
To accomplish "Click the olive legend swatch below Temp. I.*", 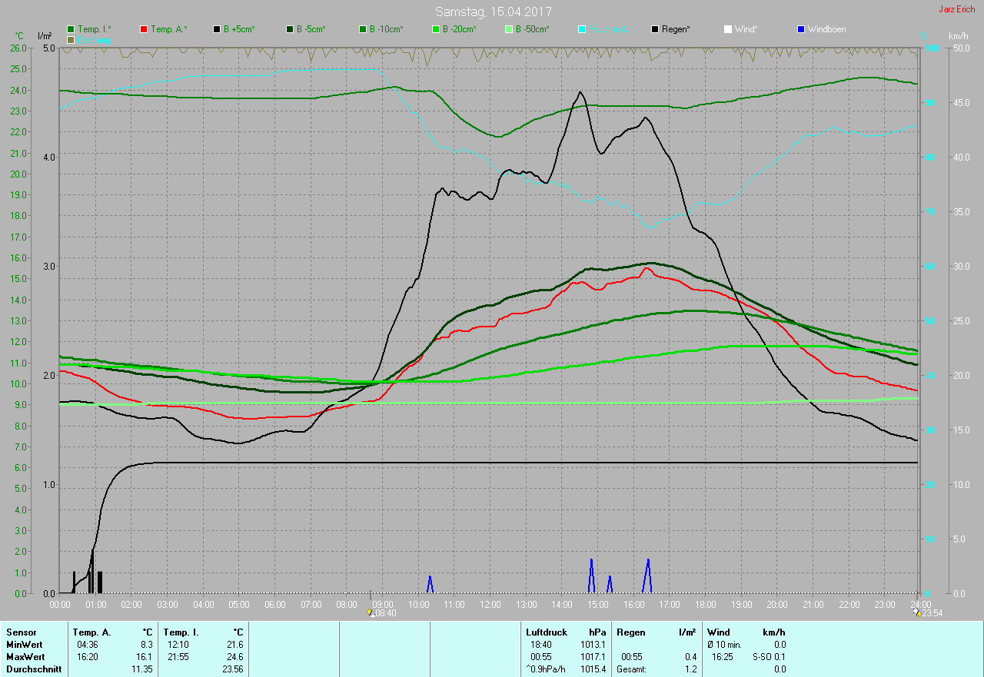I will (71, 39).
